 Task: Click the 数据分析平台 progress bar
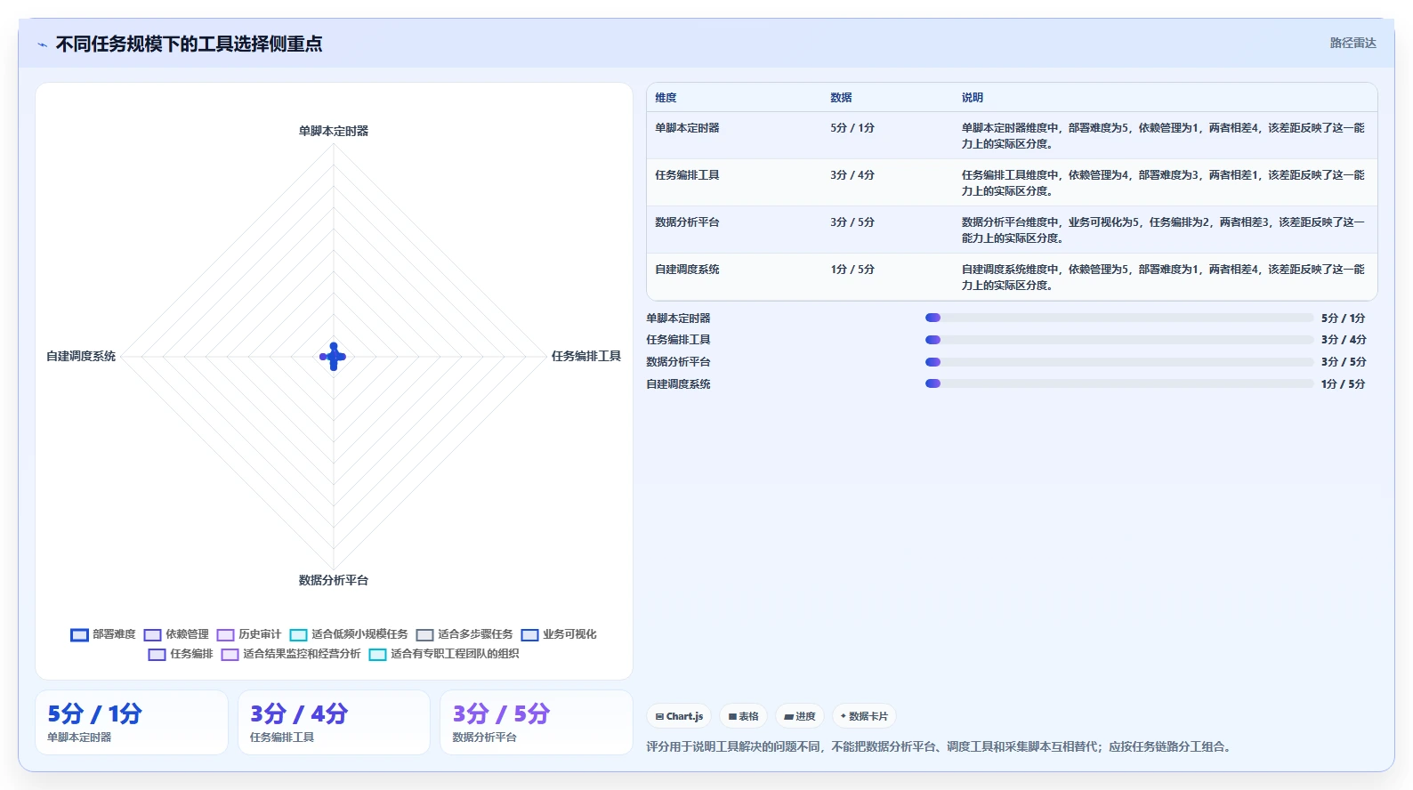point(1119,362)
